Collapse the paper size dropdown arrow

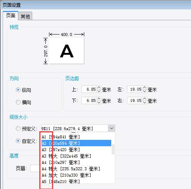[x=112, y=128]
